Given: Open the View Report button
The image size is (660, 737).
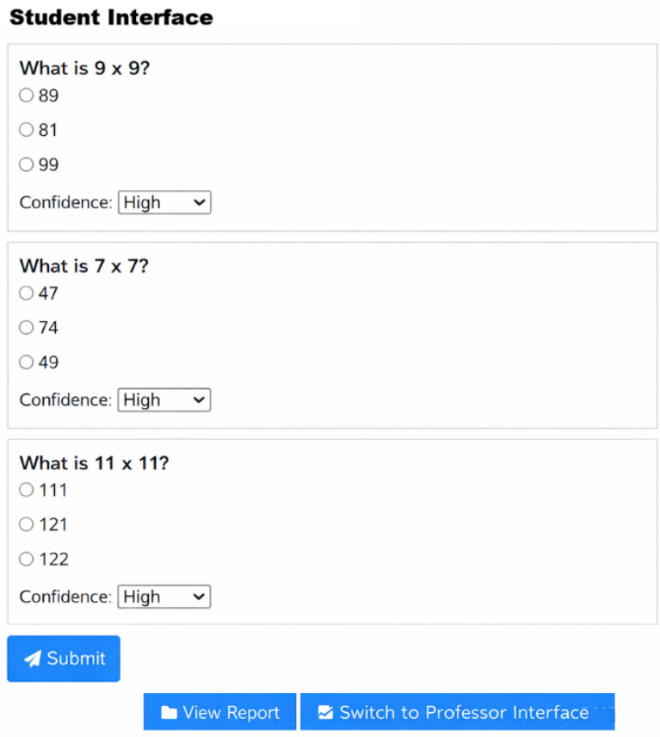Looking at the screenshot, I should [219, 712].
